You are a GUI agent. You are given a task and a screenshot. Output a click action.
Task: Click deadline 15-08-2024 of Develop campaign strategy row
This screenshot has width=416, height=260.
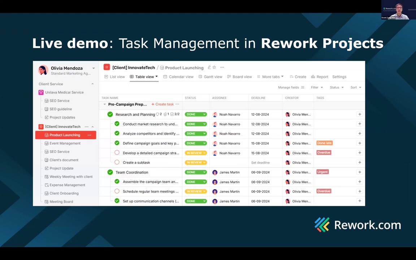click(260, 153)
